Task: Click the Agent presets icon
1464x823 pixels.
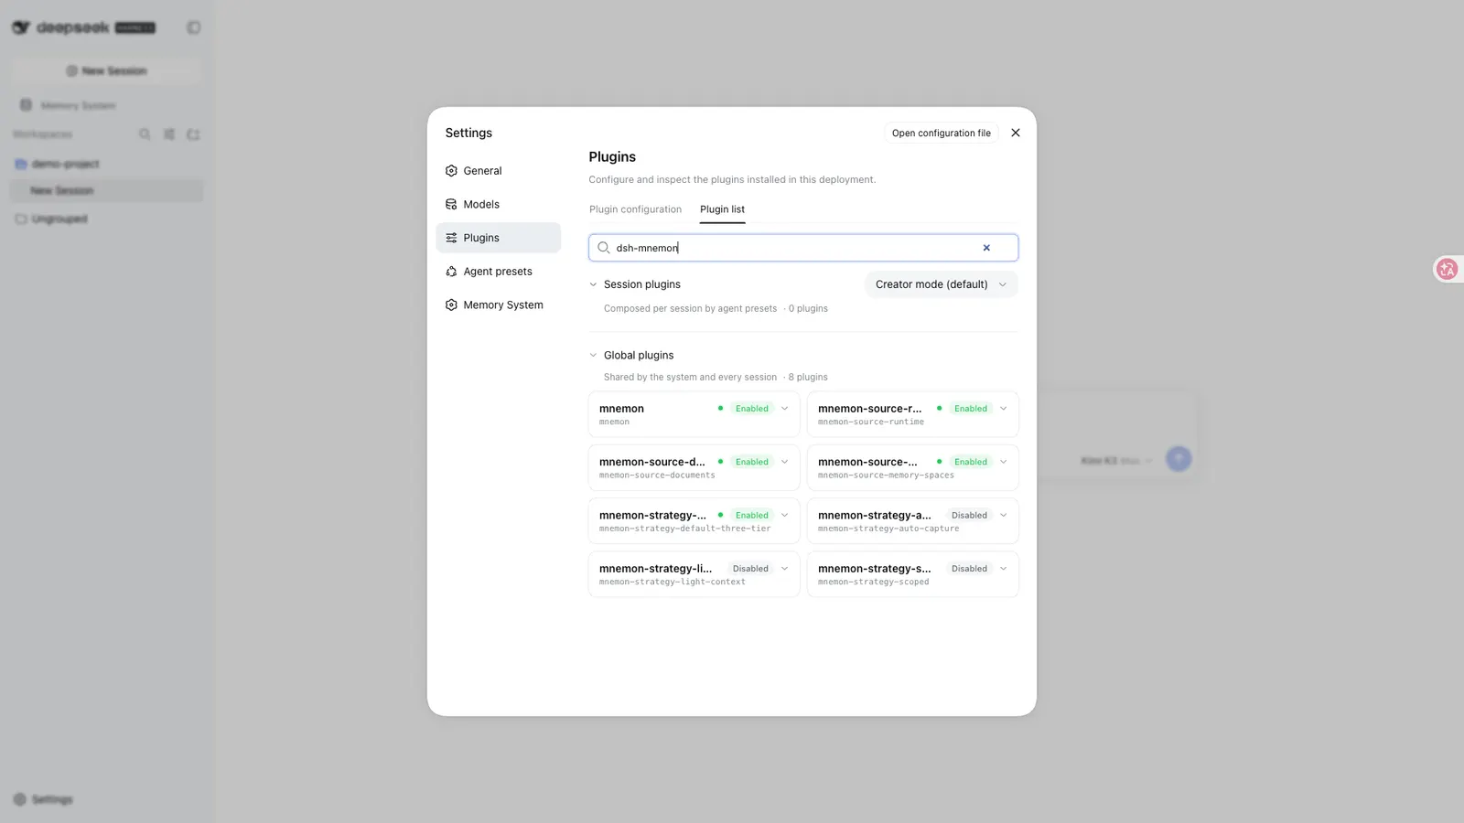Action: pos(451,272)
